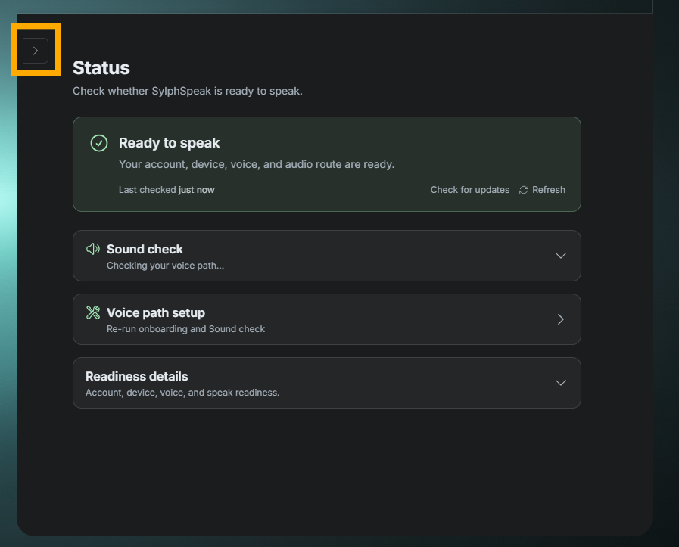
Task: Click the green Ready to speak checkmark icon
Action: pyautogui.click(x=99, y=143)
